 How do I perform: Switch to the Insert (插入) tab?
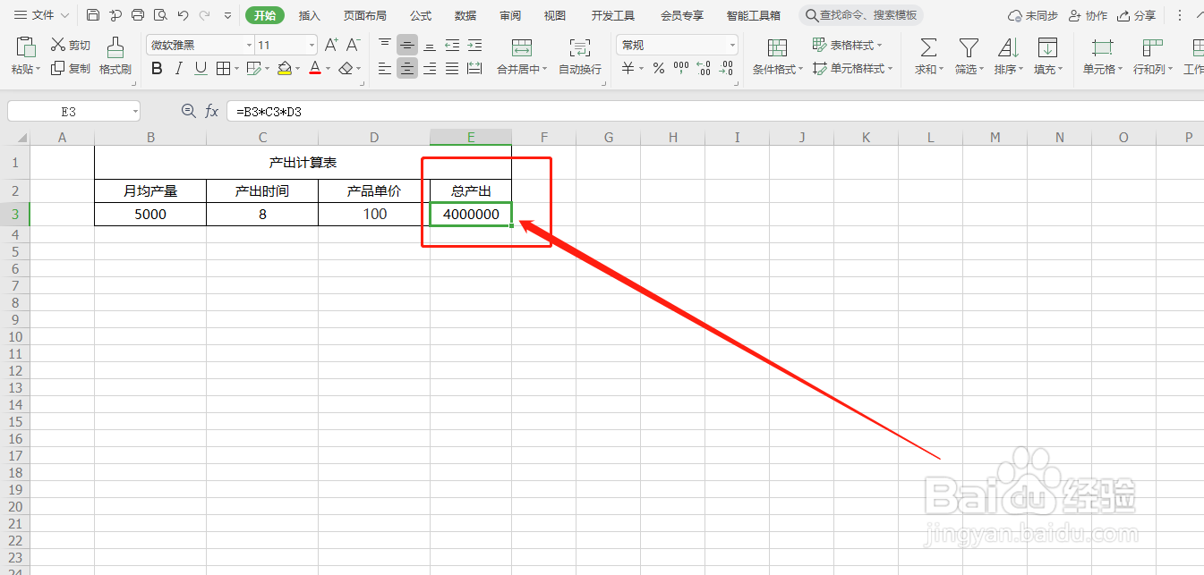[x=309, y=16]
